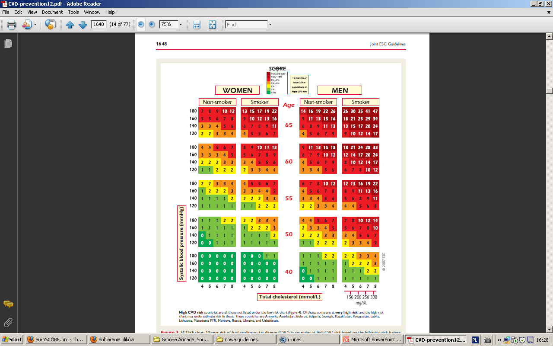Click the age 60 row label
The width and height of the screenshot is (553, 346).
289,161
